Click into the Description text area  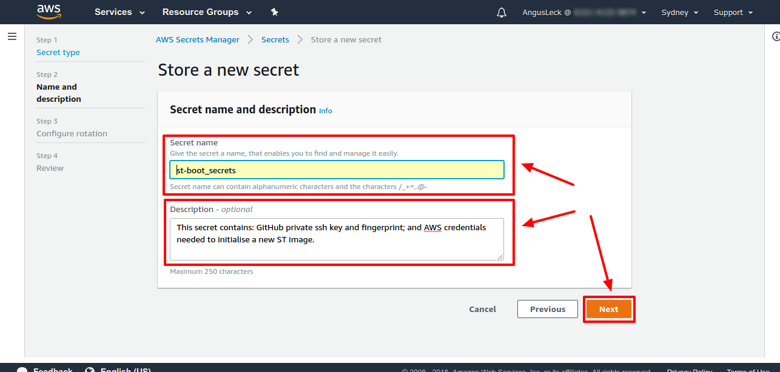[337, 239]
